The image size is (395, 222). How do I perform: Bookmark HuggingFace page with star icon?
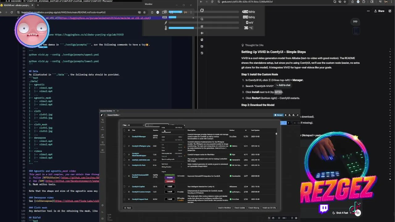144,12
